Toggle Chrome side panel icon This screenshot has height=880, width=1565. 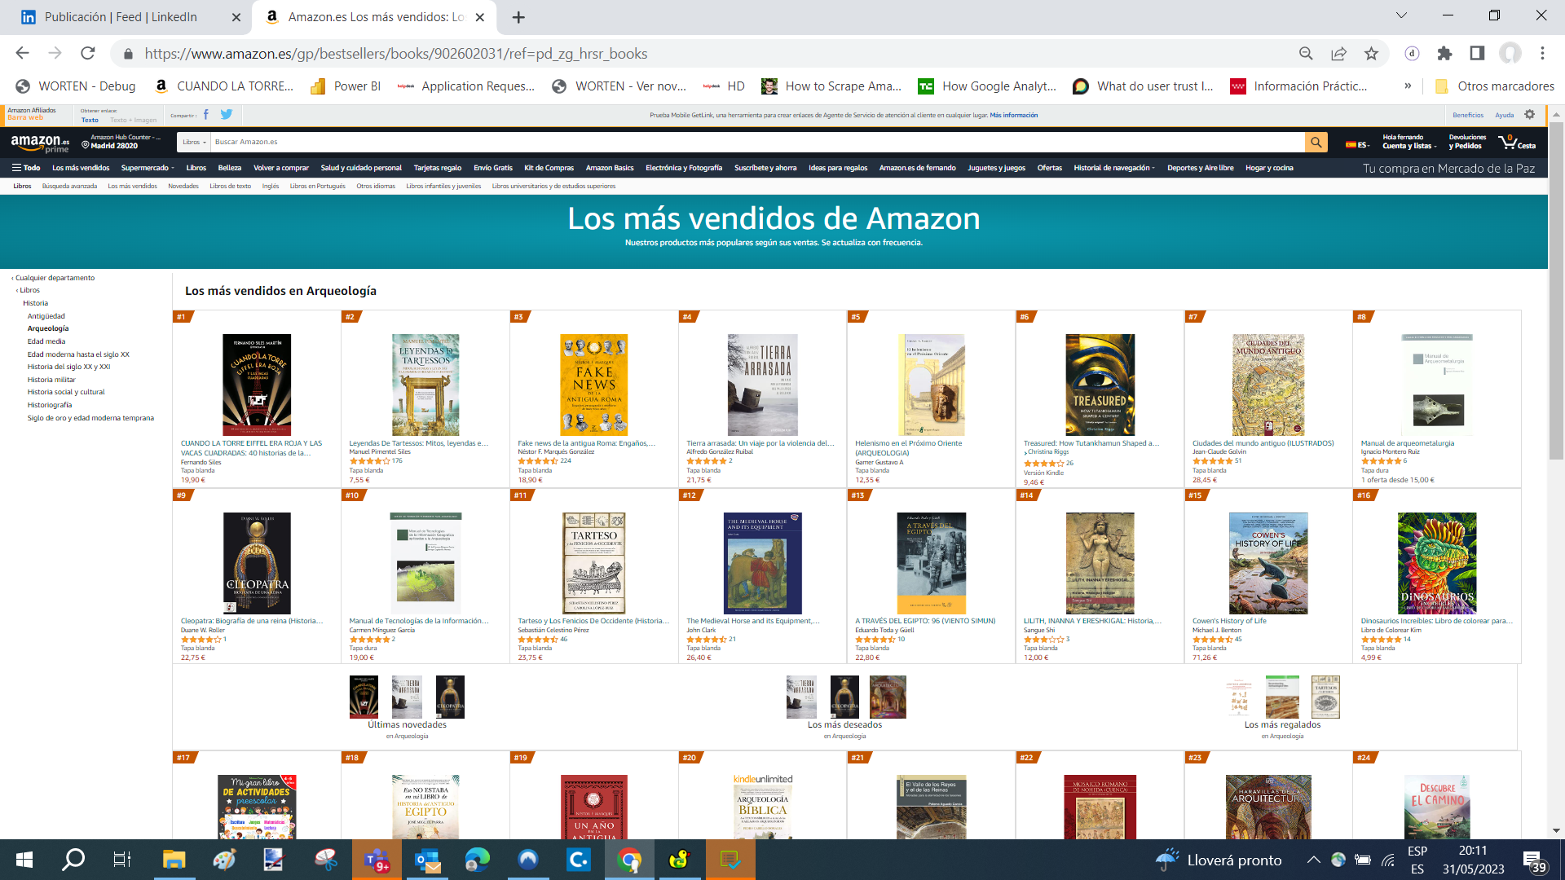(1477, 54)
